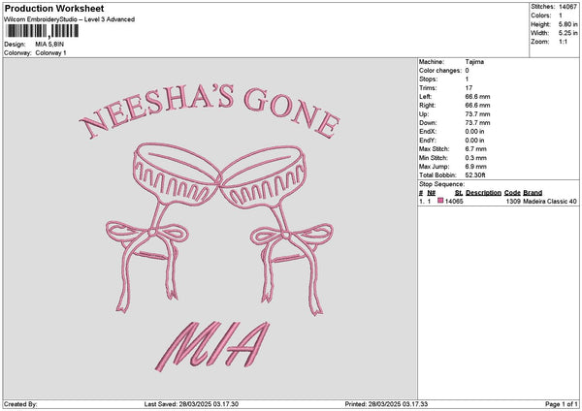
Task: Click the Code column header
Action: (512, 193)
